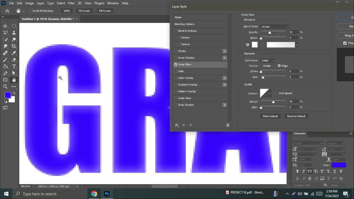Select the Healing Brush tool
The height and width of the screenshot is (199, 354).
[5, 53]
